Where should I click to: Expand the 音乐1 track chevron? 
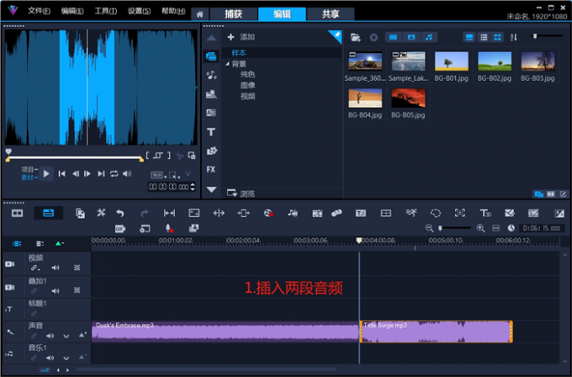point(66,358)
